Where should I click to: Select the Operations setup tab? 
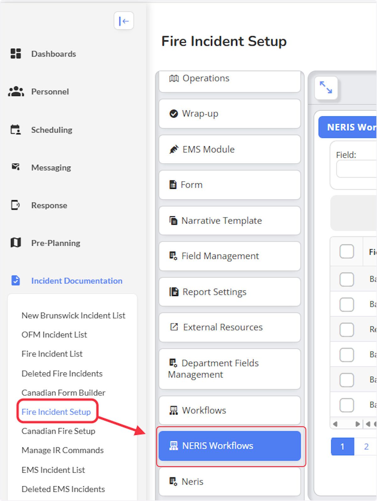(230, 82)
